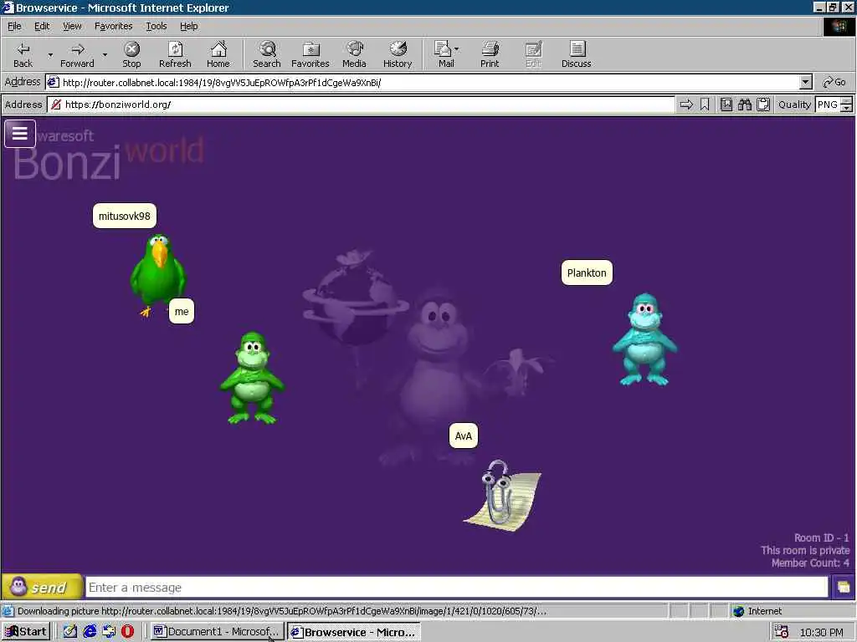Expand the Forward history dropdown arrow
Screen dimensions: 857x642
105,54
